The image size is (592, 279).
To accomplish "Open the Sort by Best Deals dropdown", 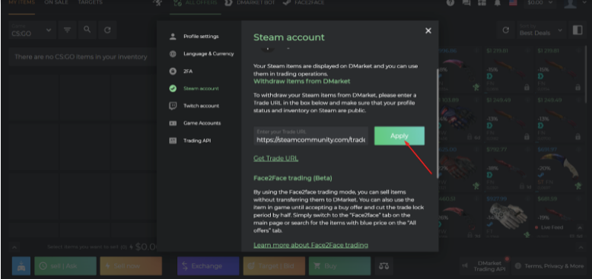I will pyautogui.click(x=541, y=30).
